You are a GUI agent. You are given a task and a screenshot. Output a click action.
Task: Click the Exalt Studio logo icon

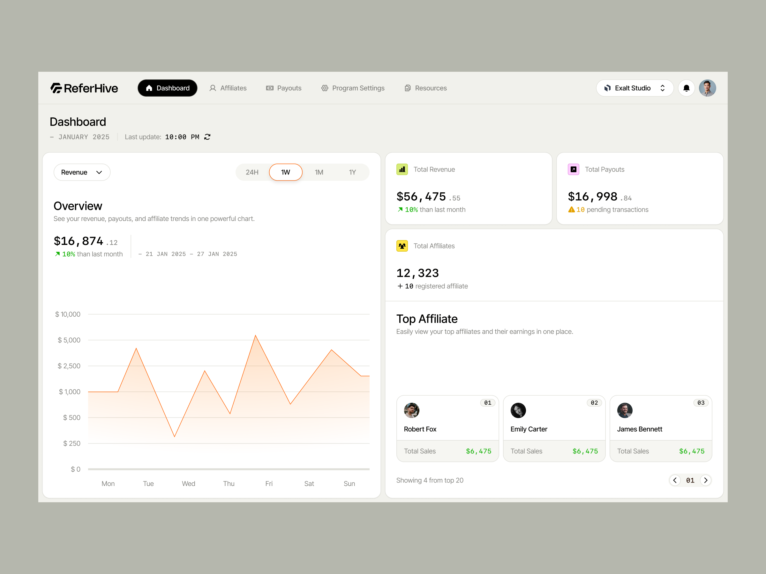tap(607, 88)
